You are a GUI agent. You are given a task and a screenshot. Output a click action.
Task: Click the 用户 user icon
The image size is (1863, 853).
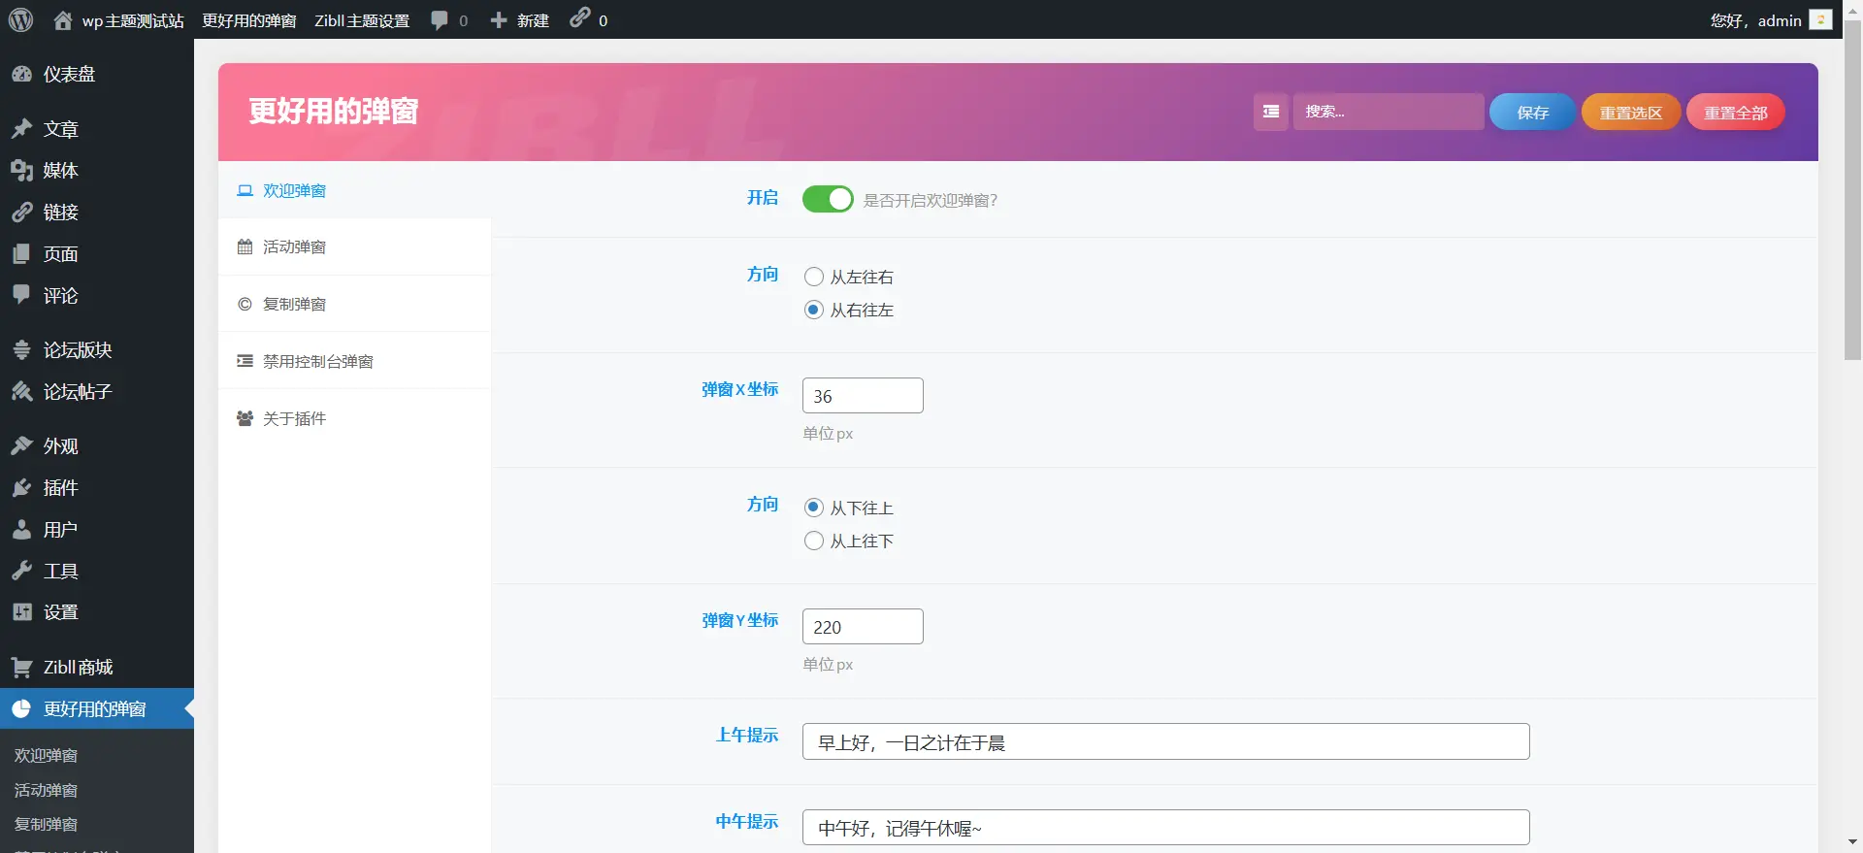tap(21, 530)
